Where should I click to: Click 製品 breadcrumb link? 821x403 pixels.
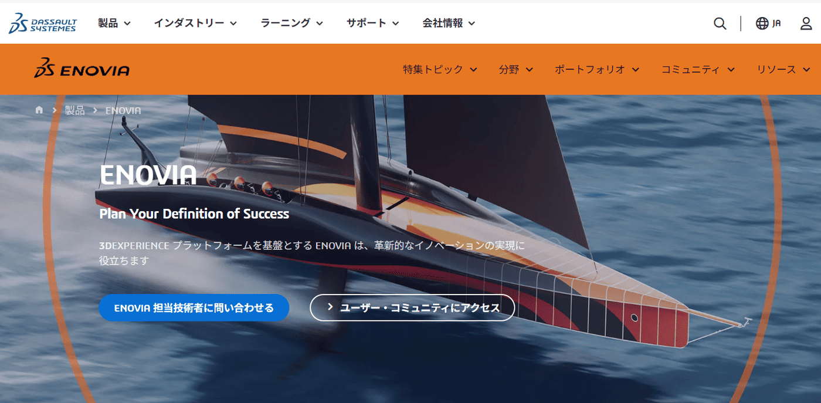(74, 110)
